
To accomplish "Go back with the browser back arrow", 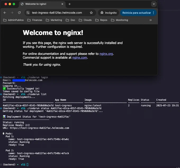I will [x=5, y=13].
